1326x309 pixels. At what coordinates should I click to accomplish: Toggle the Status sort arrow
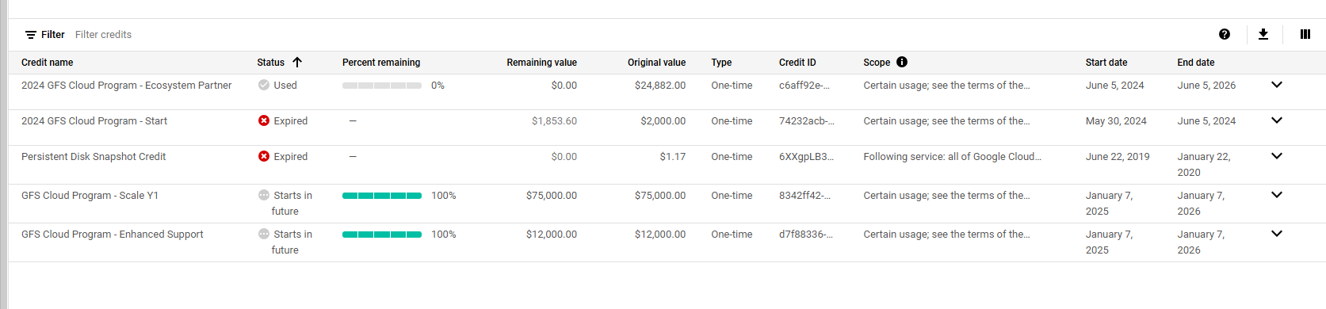[297, 62]
